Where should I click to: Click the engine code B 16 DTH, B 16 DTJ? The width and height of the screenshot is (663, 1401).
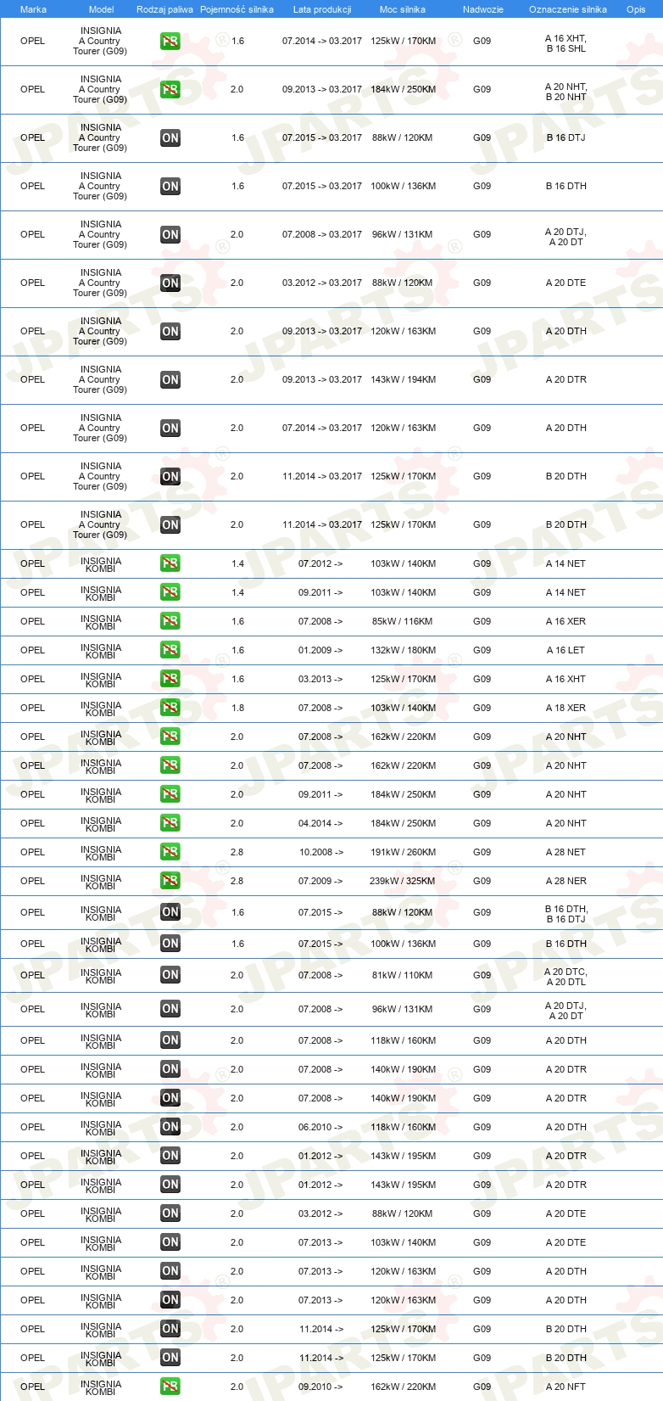point(566,915)
